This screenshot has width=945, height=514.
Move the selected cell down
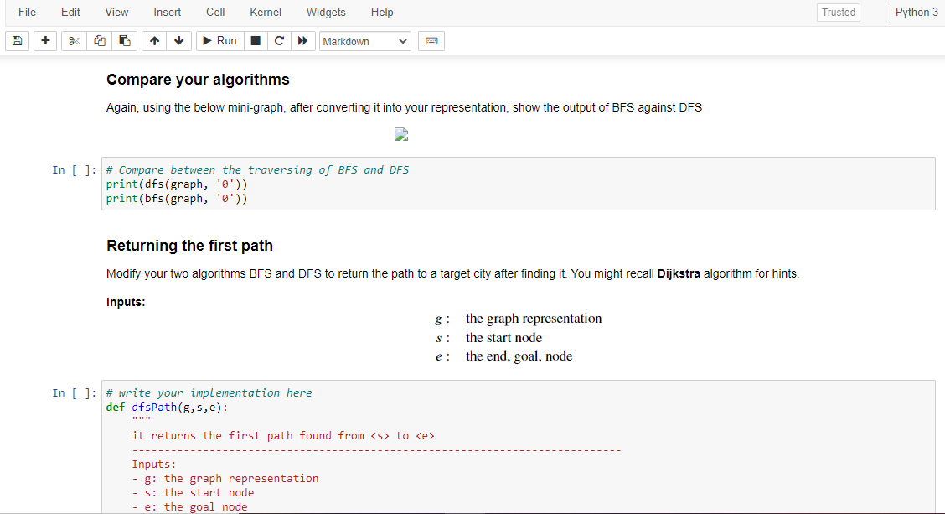click(x=178, y=40)
